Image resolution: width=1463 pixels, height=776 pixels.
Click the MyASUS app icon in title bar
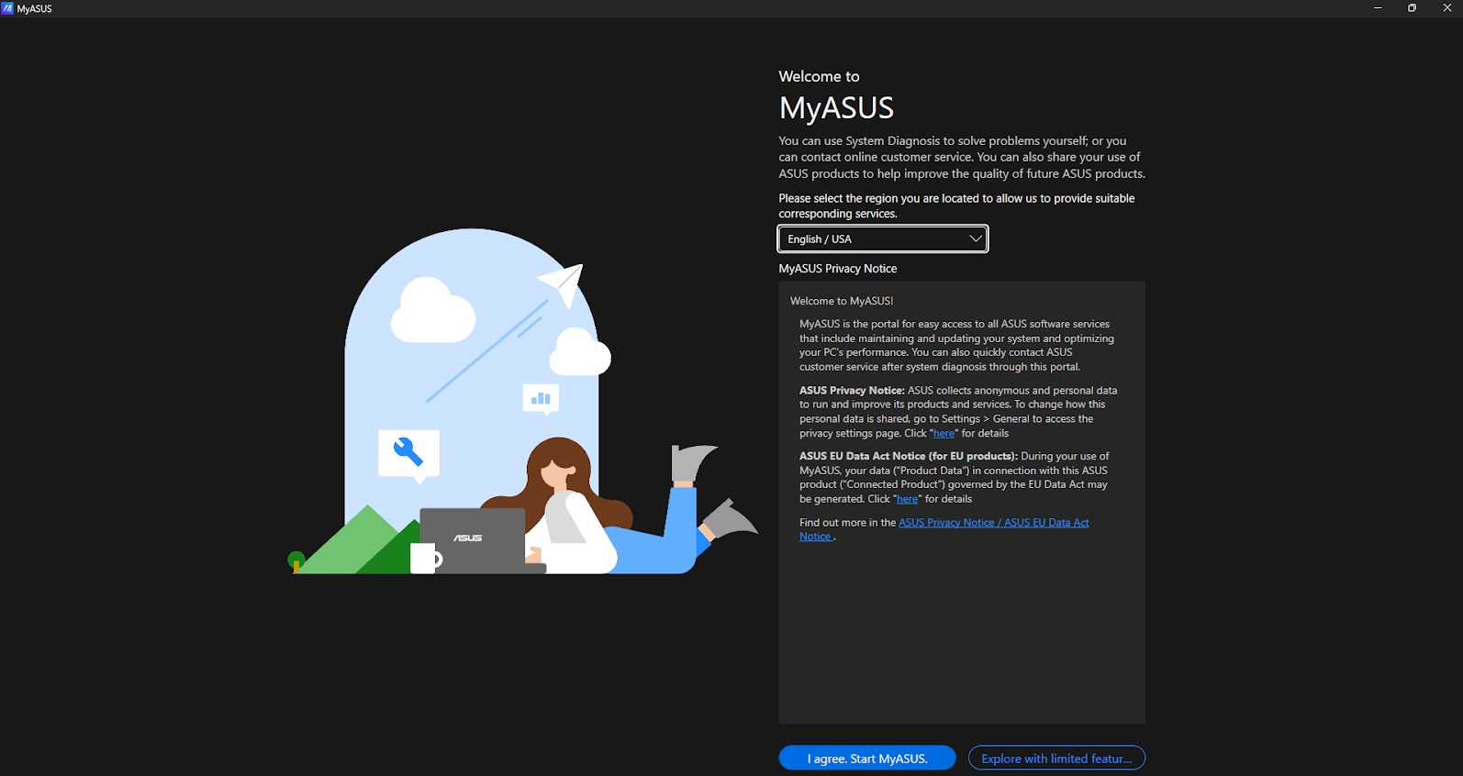coord(7,8)
